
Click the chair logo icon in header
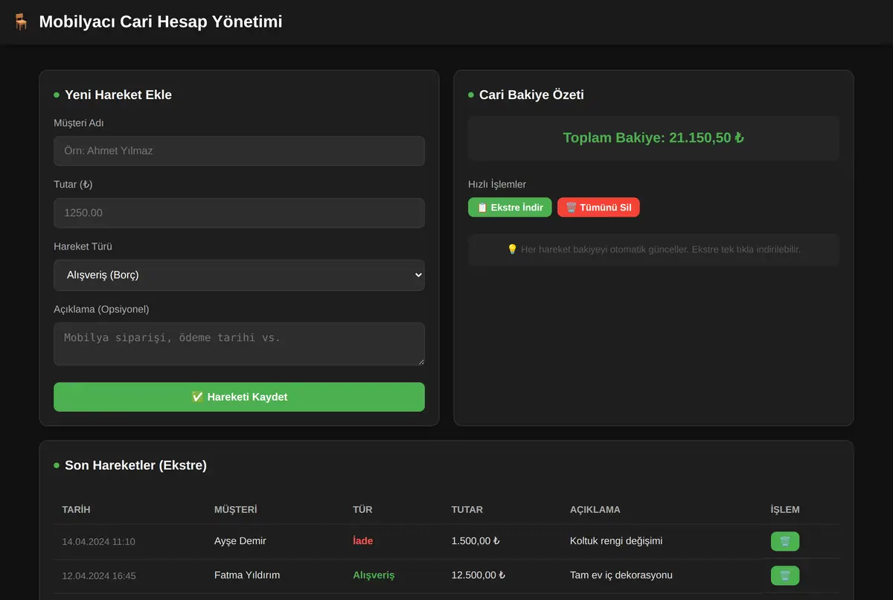tap(21, 22)
